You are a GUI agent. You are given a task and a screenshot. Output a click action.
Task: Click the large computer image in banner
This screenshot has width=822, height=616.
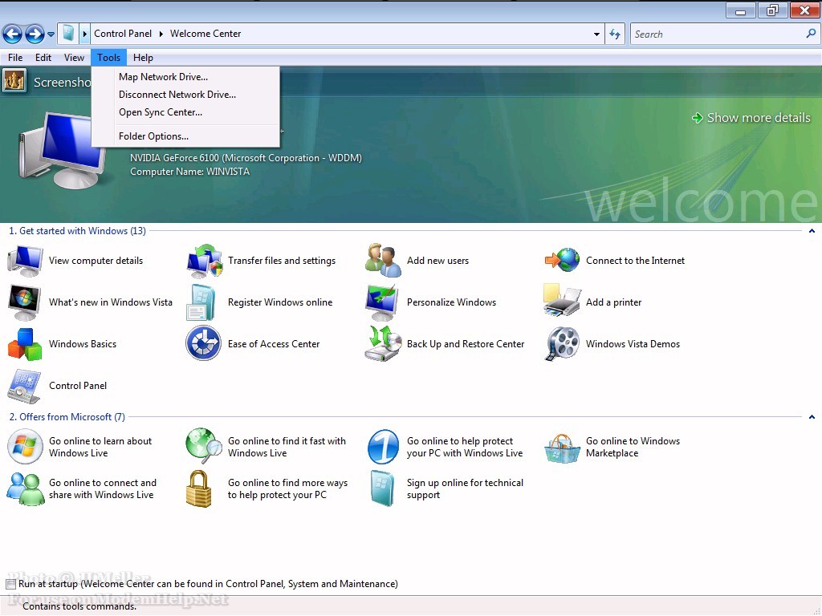tap(63, 150)
